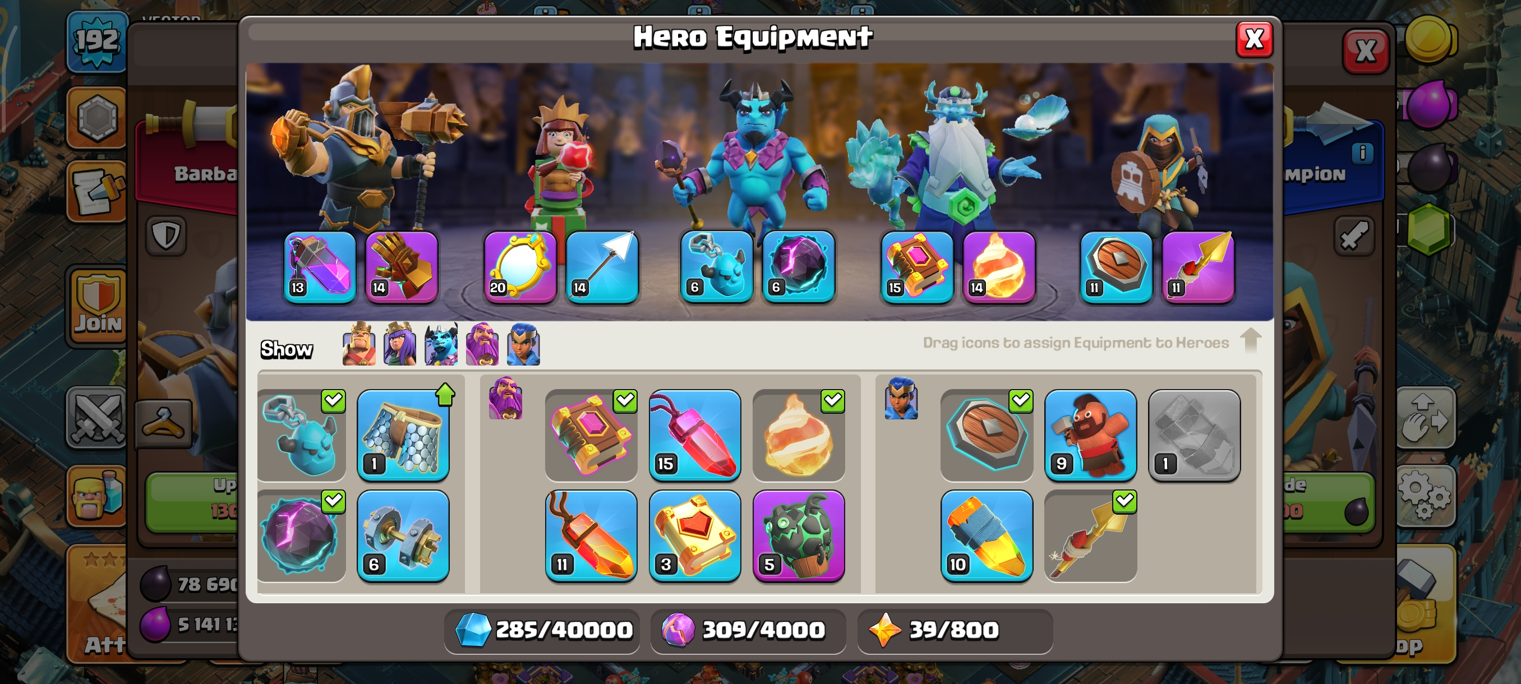
Task: Click the equipped Magic Mirror slot level 20
Action: tap(519, 267)
